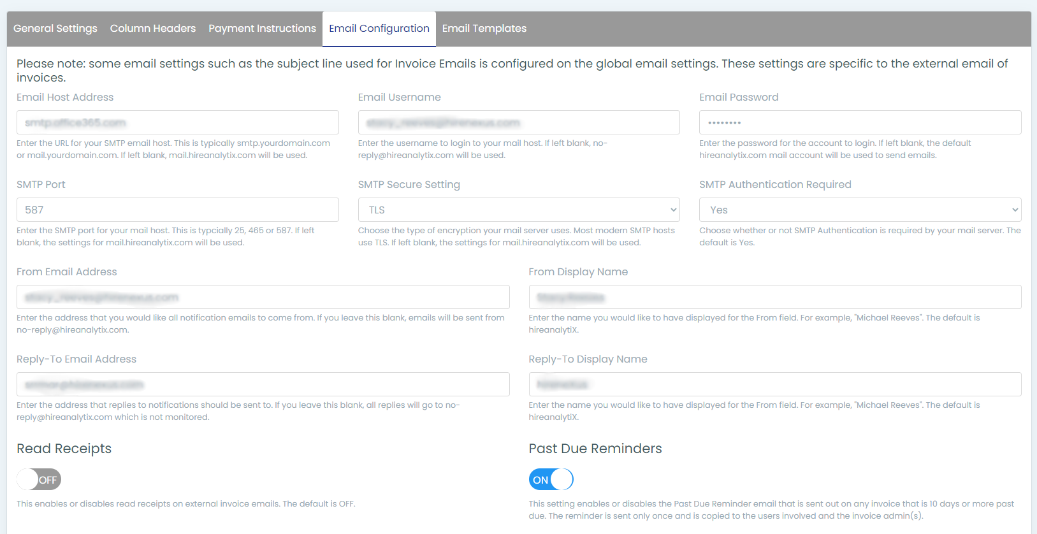
Task: Click the From Email Address label
Action: pos(67,272)
